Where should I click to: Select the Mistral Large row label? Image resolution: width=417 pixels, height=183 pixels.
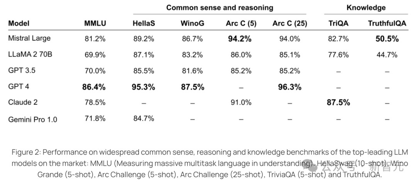point(29,38)
